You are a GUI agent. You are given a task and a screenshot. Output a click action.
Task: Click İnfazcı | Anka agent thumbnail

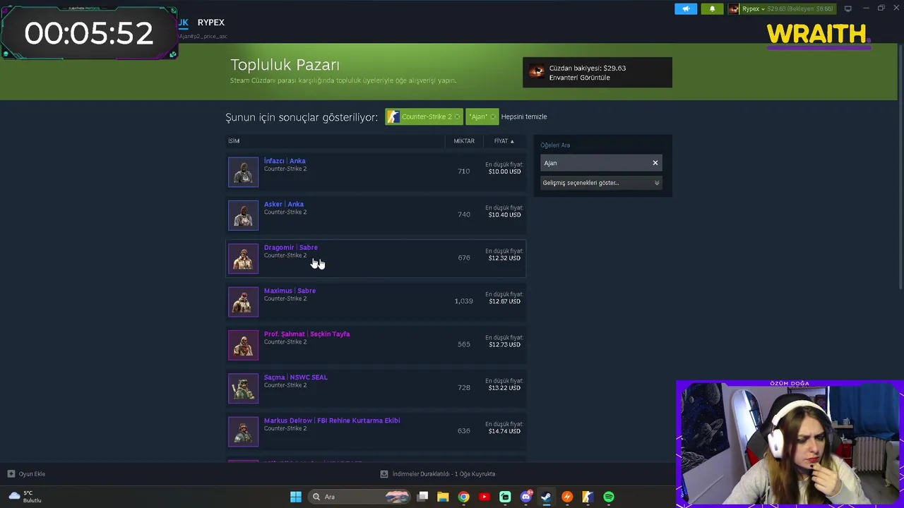[243, 171]
